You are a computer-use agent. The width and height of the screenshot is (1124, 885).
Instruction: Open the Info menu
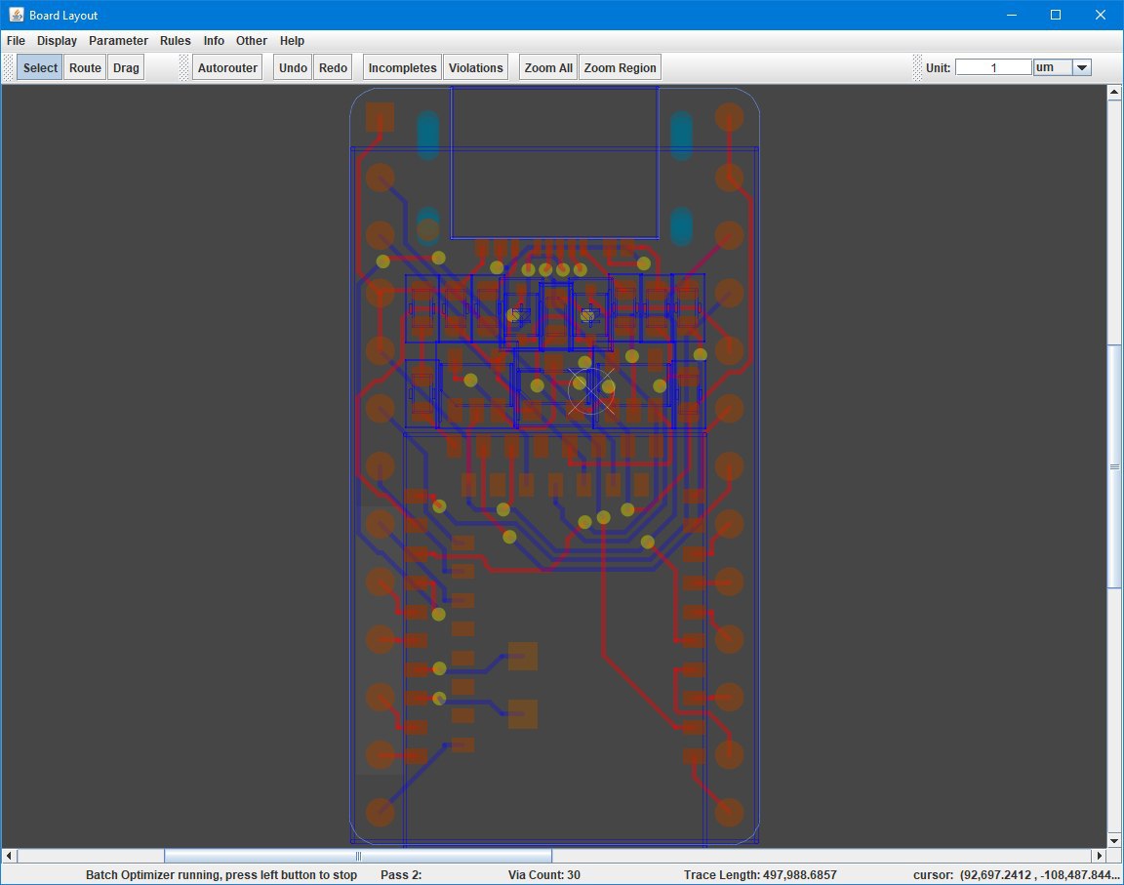pos(214,41)
